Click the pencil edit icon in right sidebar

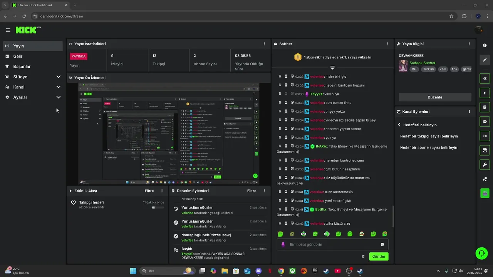[x=485, y=60]
